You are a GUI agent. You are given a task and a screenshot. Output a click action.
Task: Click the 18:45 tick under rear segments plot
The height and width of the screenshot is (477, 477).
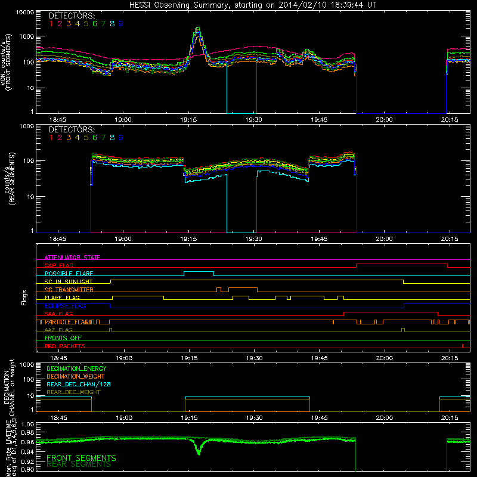(58, 239)
